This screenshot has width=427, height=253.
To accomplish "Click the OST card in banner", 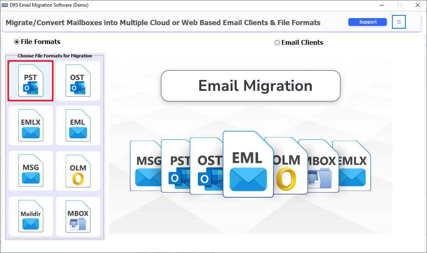I will pos(206,166).
